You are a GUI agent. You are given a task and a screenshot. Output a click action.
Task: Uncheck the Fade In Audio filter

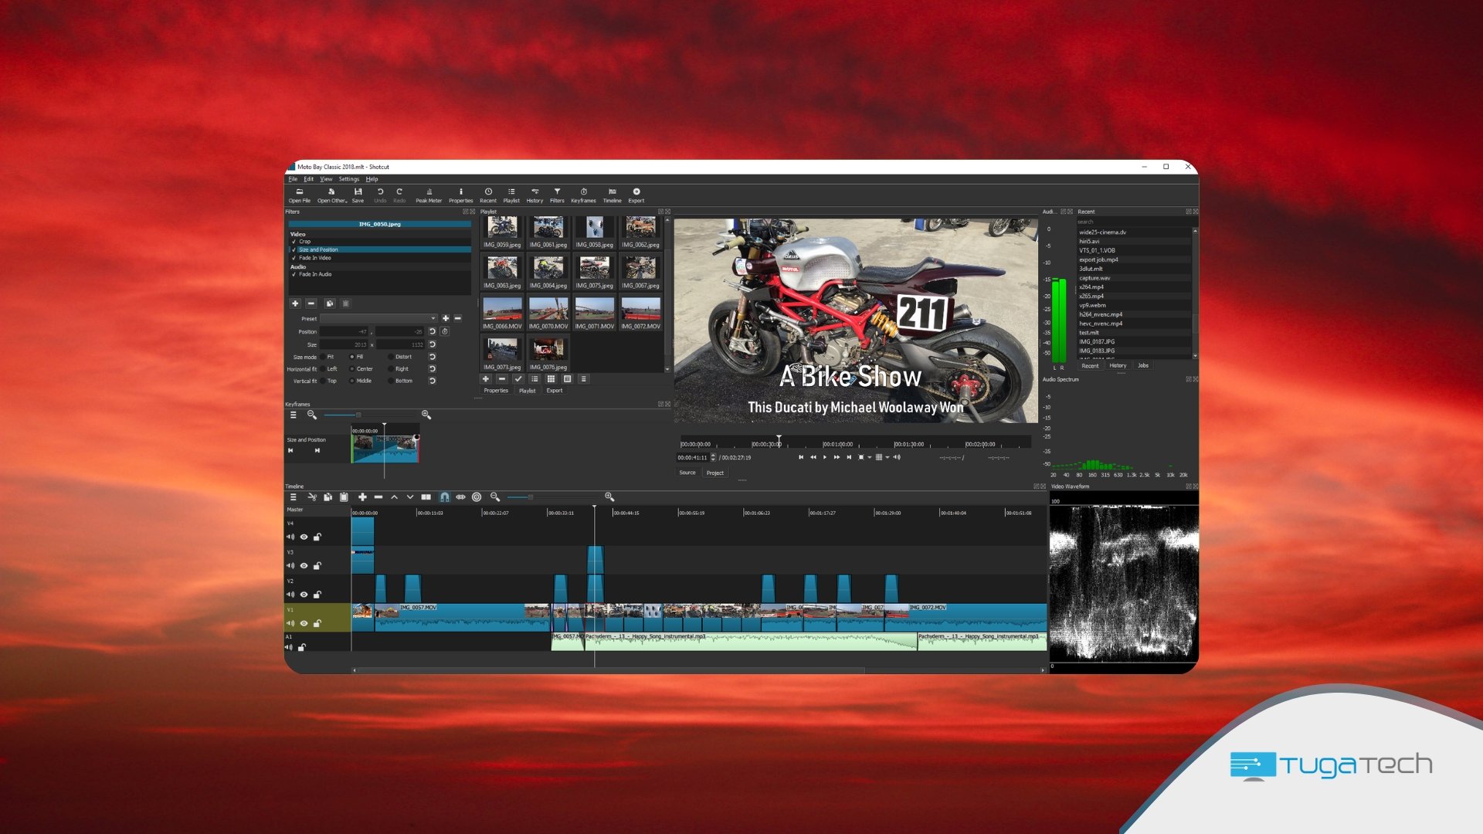(294, 274)
